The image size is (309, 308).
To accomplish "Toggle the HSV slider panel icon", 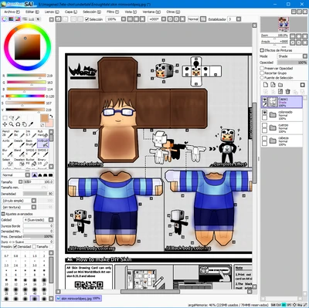I will (18, 19).
